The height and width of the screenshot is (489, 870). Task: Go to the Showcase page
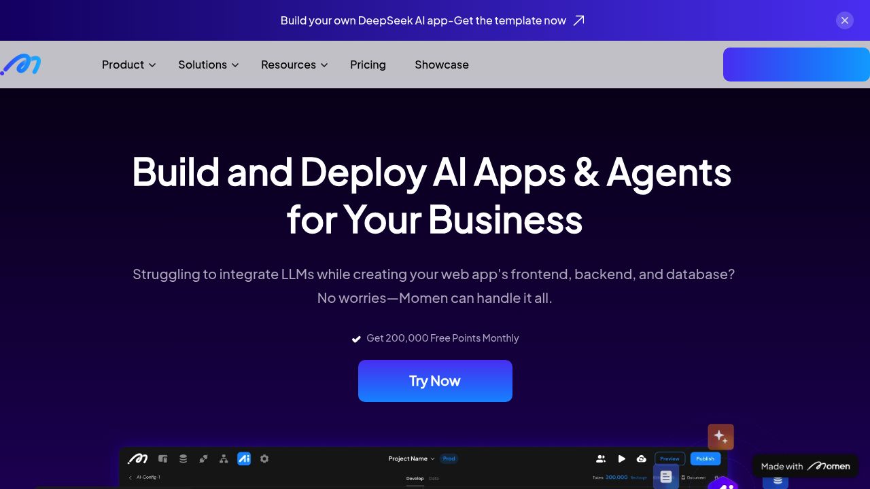[x=442, y=65]
